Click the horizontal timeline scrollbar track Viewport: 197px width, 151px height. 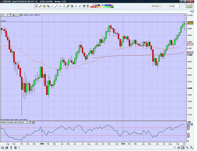[97, 148]
